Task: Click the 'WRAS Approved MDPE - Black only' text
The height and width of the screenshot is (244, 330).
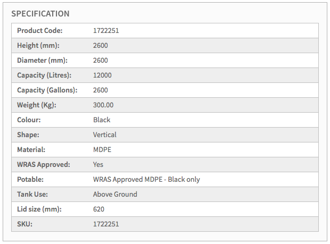Action: tap(146, 180)
